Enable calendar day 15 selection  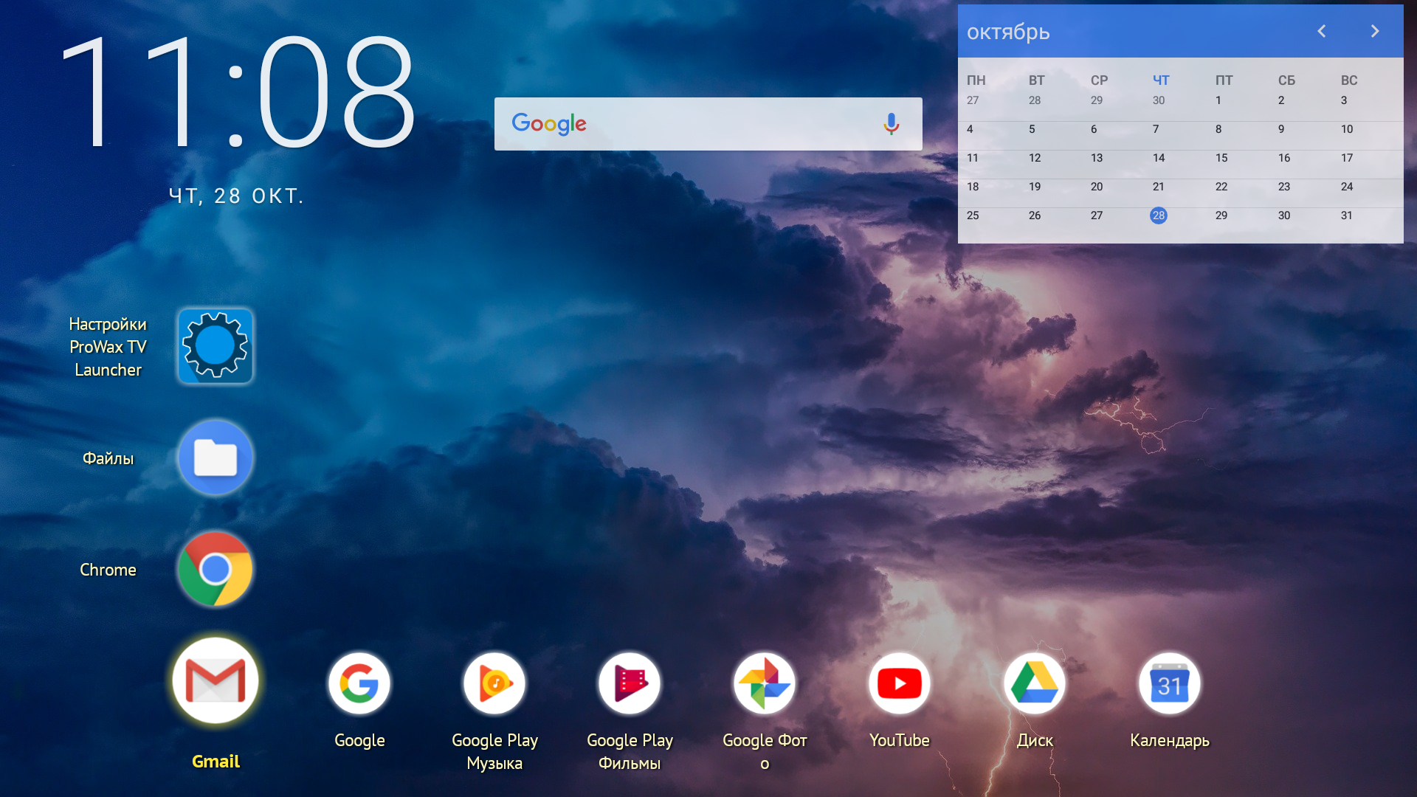[x=1219, y=158]
